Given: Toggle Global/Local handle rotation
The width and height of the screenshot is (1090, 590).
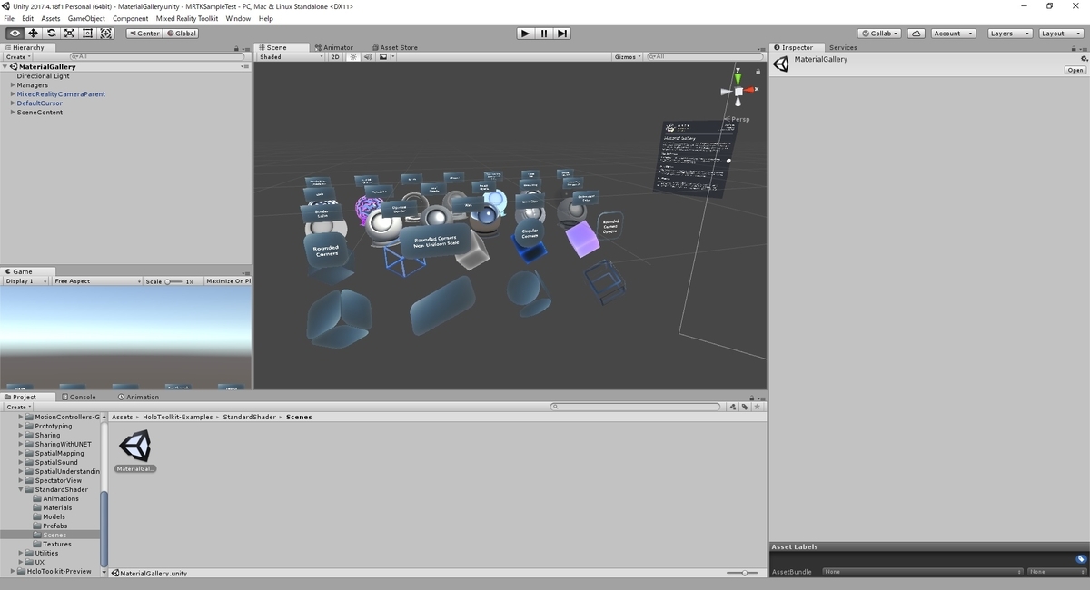Looking at the screenshot, I should [x=181, y=34].
